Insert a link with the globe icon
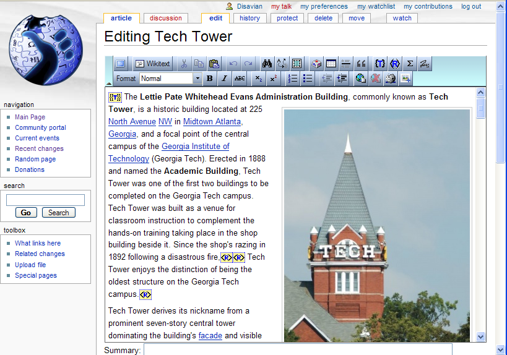The width and height of the screenshot is (507, 355). (360, 79)
